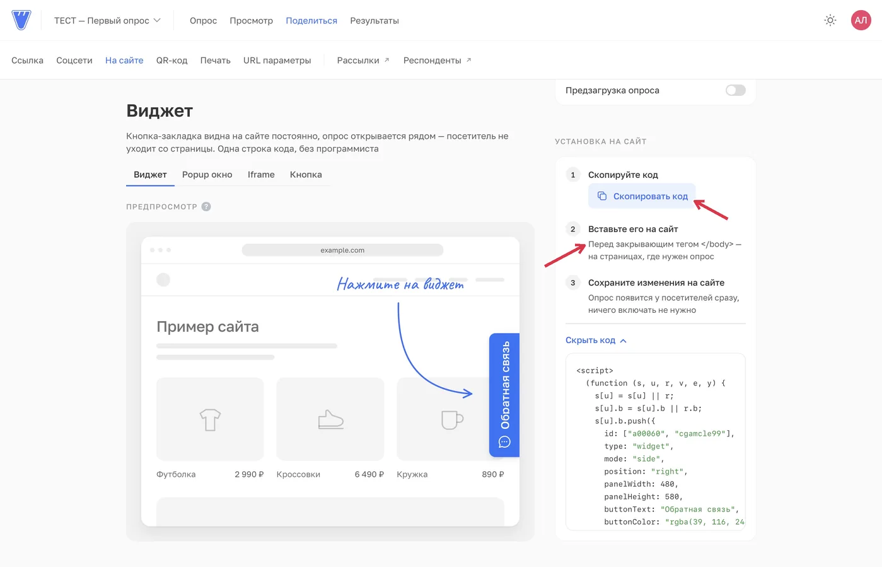Select the Iframe tab
This screenshot has width=882, height=567.
(261, 175)
